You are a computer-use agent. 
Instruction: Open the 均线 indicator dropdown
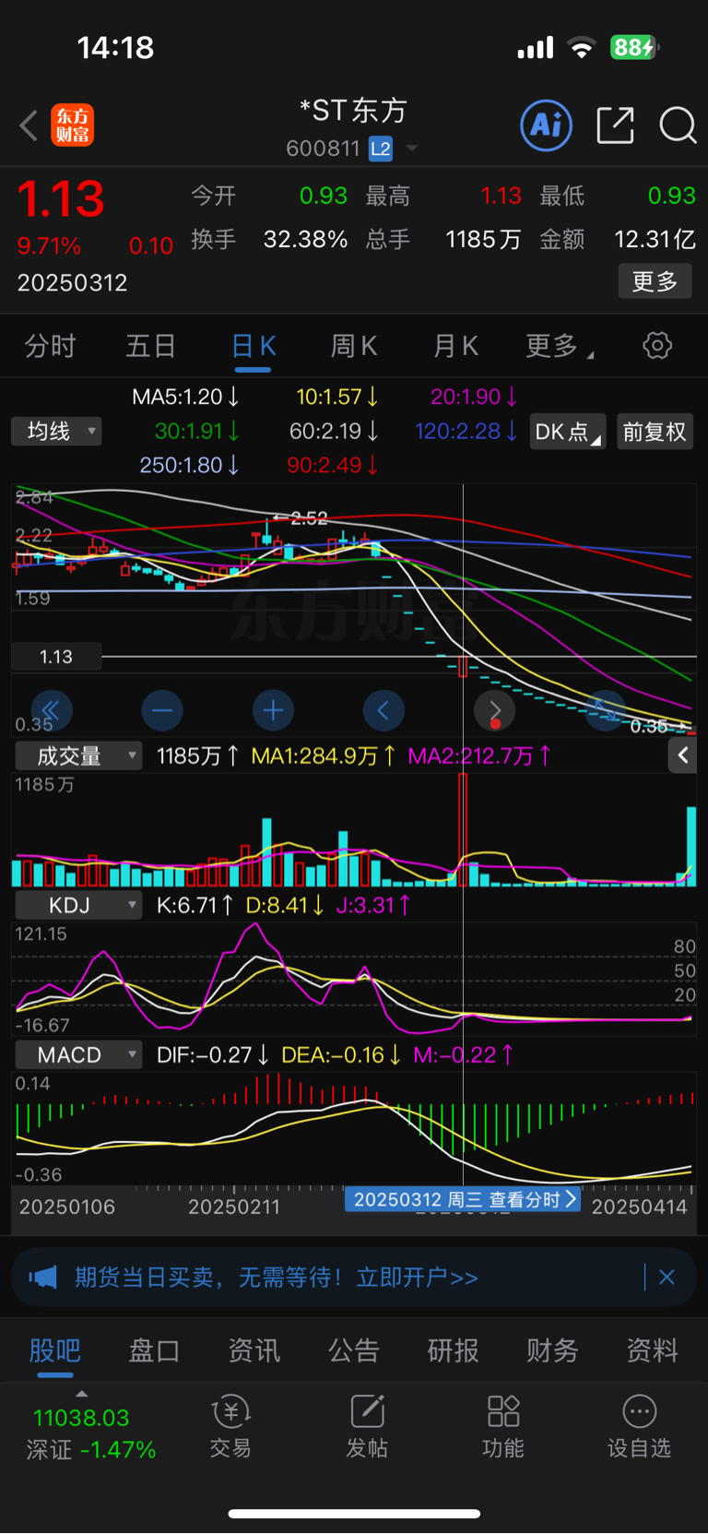(x=56, y=431)
